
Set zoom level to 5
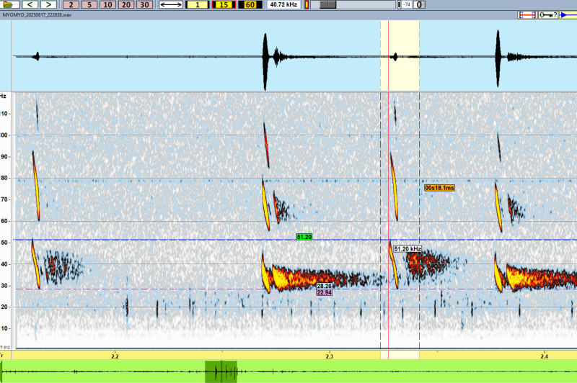pyautogui.click(x=88, y=4)
